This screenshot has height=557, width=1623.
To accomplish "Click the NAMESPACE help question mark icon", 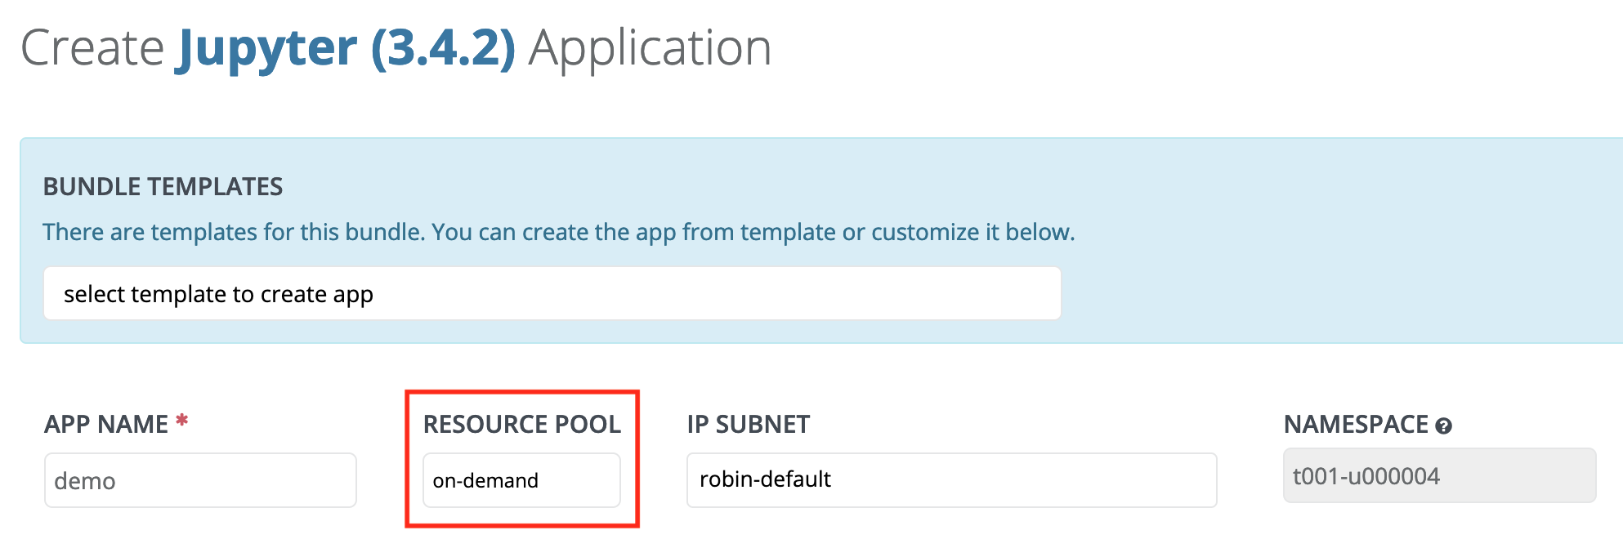I will point(1444,426).
